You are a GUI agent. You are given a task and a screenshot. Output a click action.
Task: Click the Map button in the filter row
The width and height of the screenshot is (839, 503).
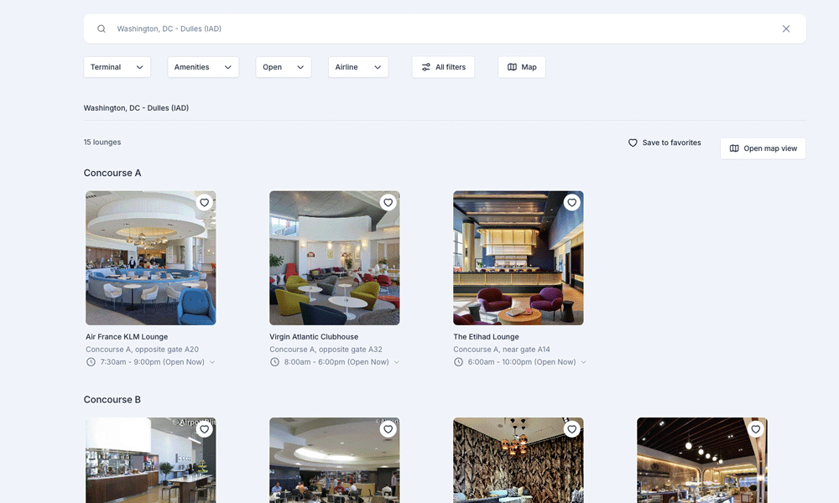(522, 67)
